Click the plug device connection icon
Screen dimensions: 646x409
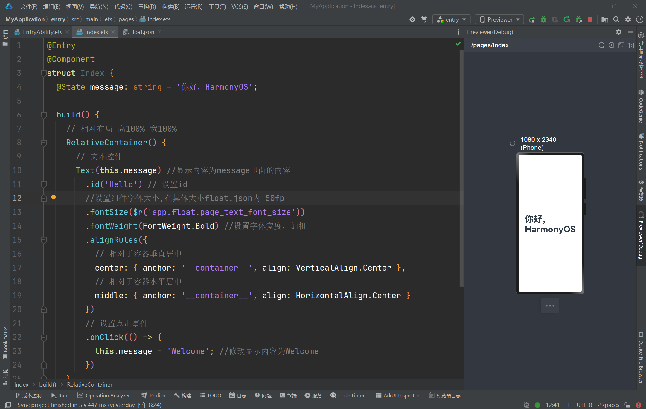(424, 20)
